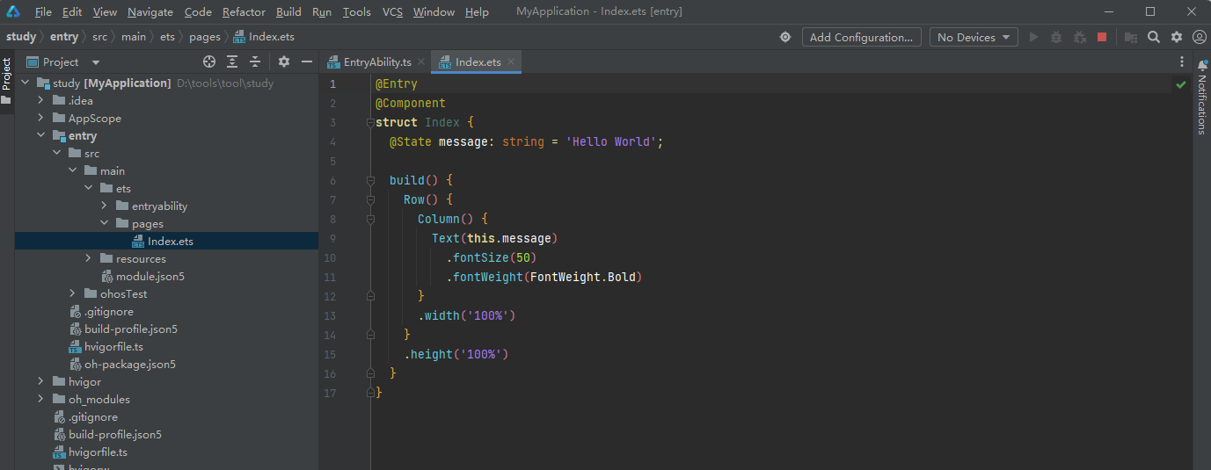
Task: Click the DevEco Studio logo icon
Action: pos(13,11)
